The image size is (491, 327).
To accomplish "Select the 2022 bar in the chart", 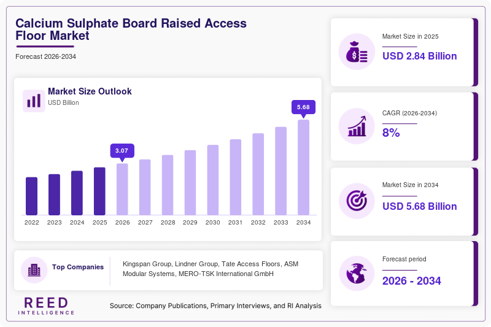I will coord(32,196).
